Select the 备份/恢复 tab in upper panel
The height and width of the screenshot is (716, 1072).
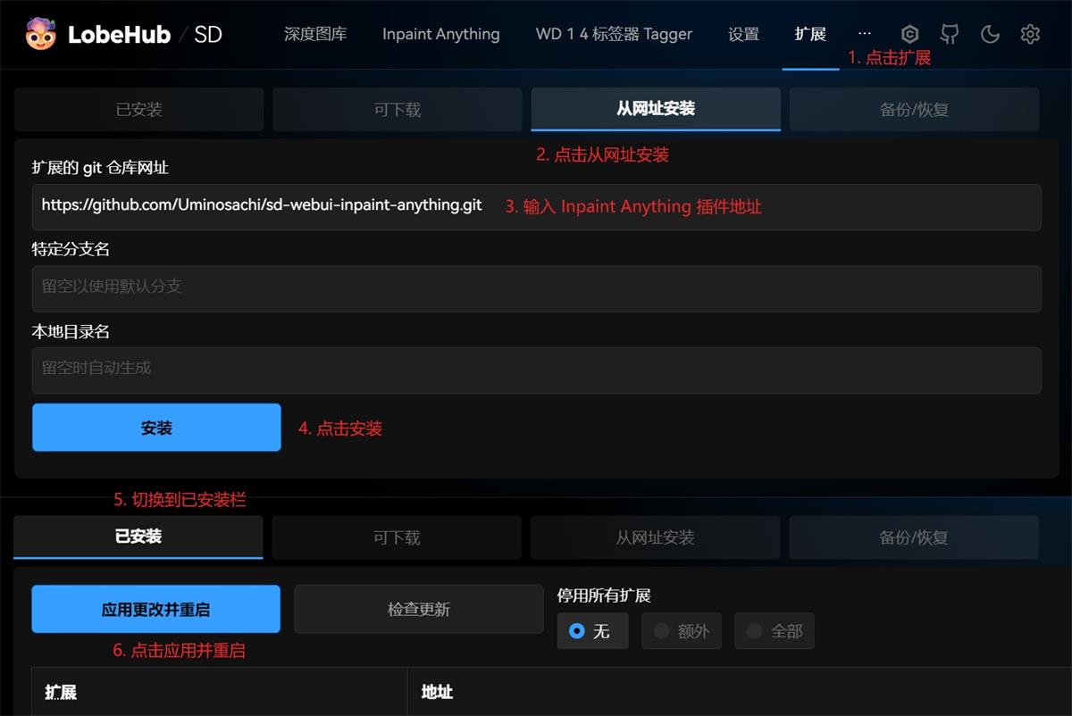[914, 109]
